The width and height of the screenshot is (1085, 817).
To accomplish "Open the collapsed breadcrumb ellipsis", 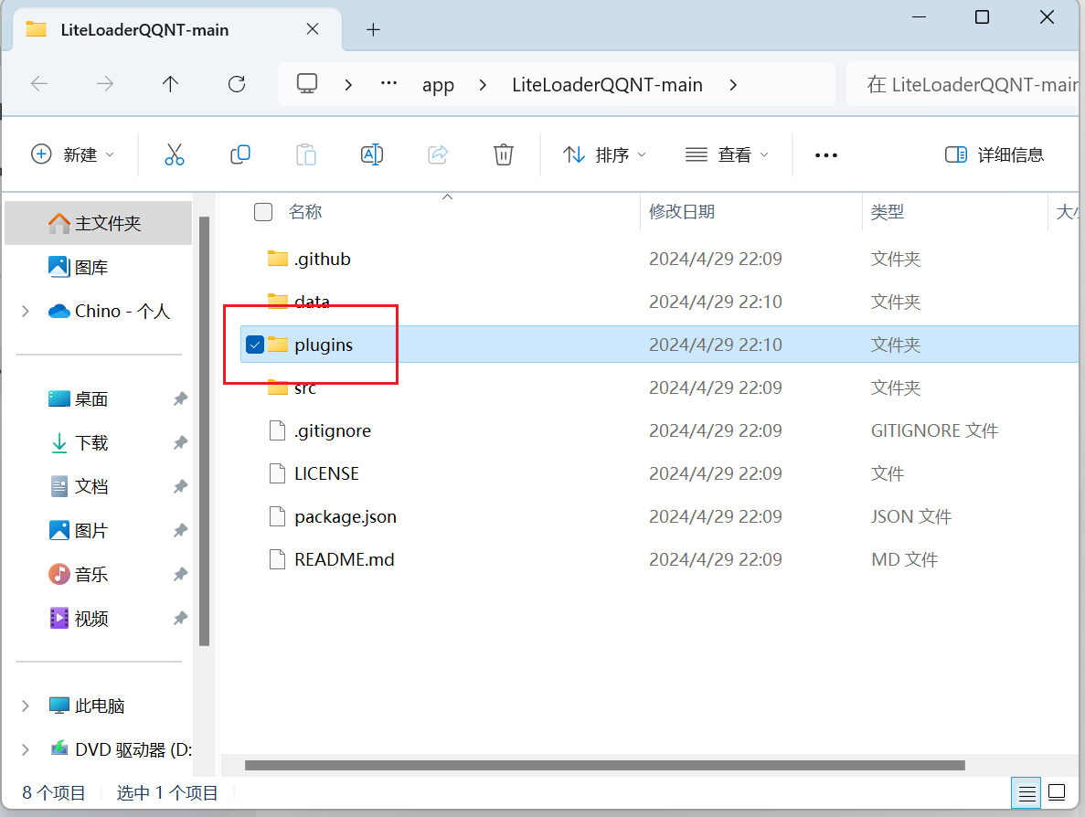I will [388, 84].
